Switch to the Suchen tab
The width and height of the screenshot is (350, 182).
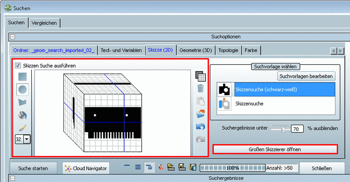[16, 22]
